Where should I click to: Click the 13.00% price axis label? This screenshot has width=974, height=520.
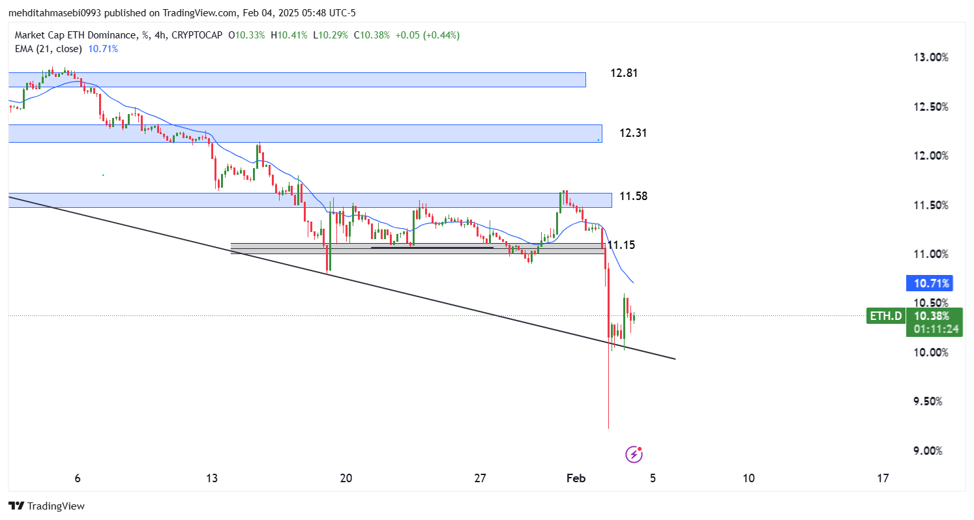930,57
